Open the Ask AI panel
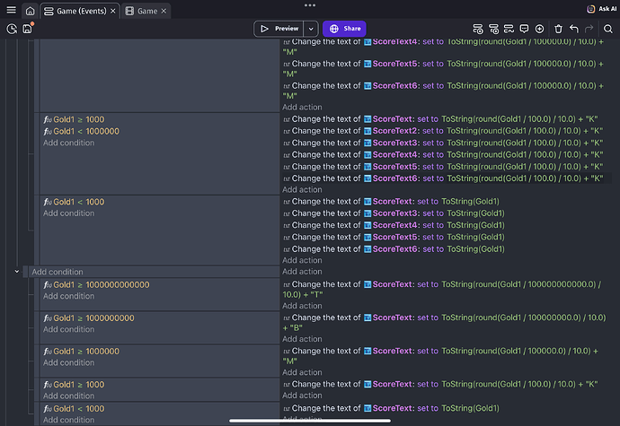Image resolution: width=620 pixels, height=426 pixels. pyautogui.click(x=600, y=9)
